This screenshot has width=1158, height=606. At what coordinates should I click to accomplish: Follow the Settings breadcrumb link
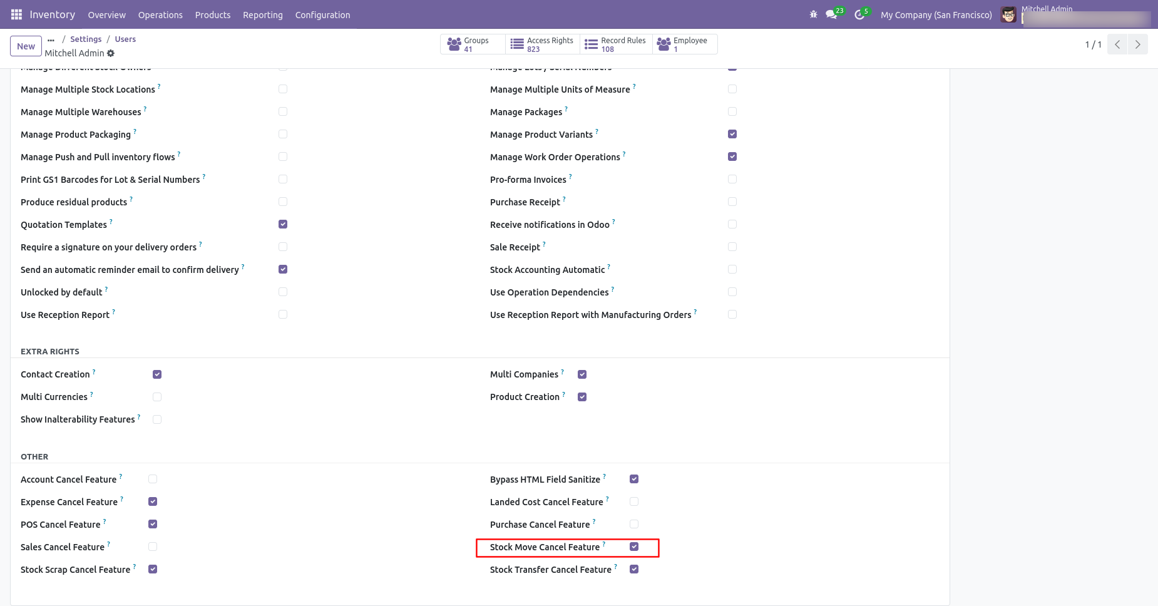click(x=86, y=39)
